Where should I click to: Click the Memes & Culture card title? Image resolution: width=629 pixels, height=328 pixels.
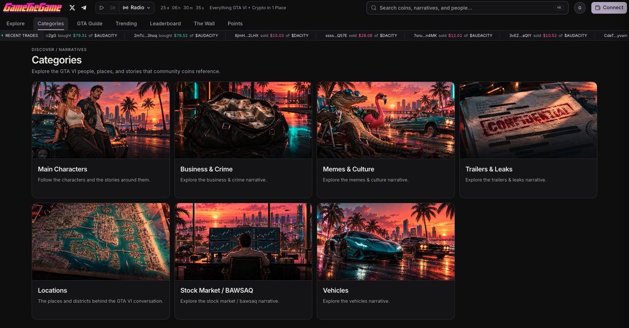[x=349, y=169]
